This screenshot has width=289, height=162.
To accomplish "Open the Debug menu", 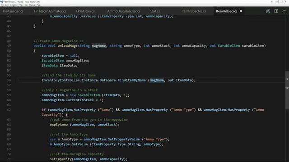I will tap(32, 5).
